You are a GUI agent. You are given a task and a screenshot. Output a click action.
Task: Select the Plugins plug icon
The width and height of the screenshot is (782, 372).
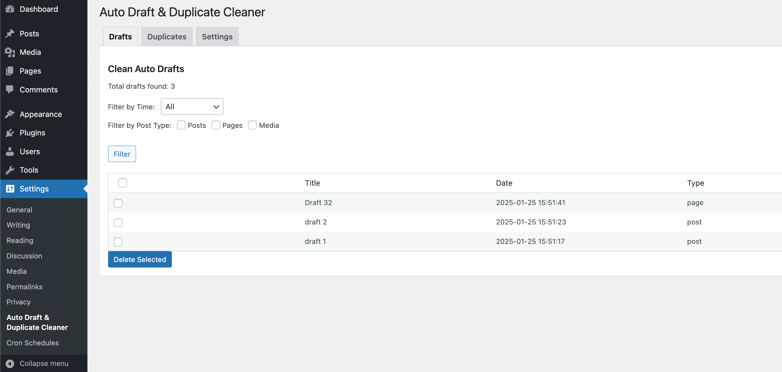point(10,133)
